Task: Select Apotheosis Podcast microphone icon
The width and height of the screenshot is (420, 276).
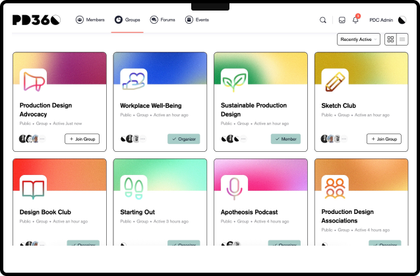Action: coord(233,188)
